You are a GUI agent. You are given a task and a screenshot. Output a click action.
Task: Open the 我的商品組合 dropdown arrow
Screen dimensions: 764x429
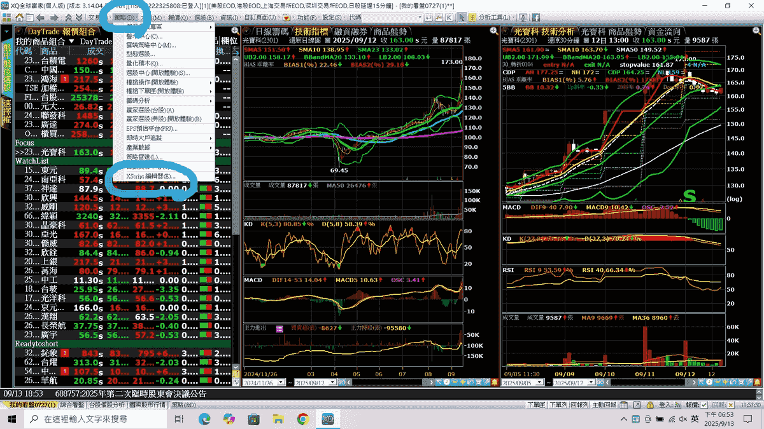(71, 41)
